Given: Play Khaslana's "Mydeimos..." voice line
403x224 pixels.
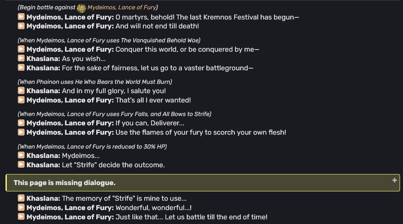Looking at the screenshot, I should (21, 155).
